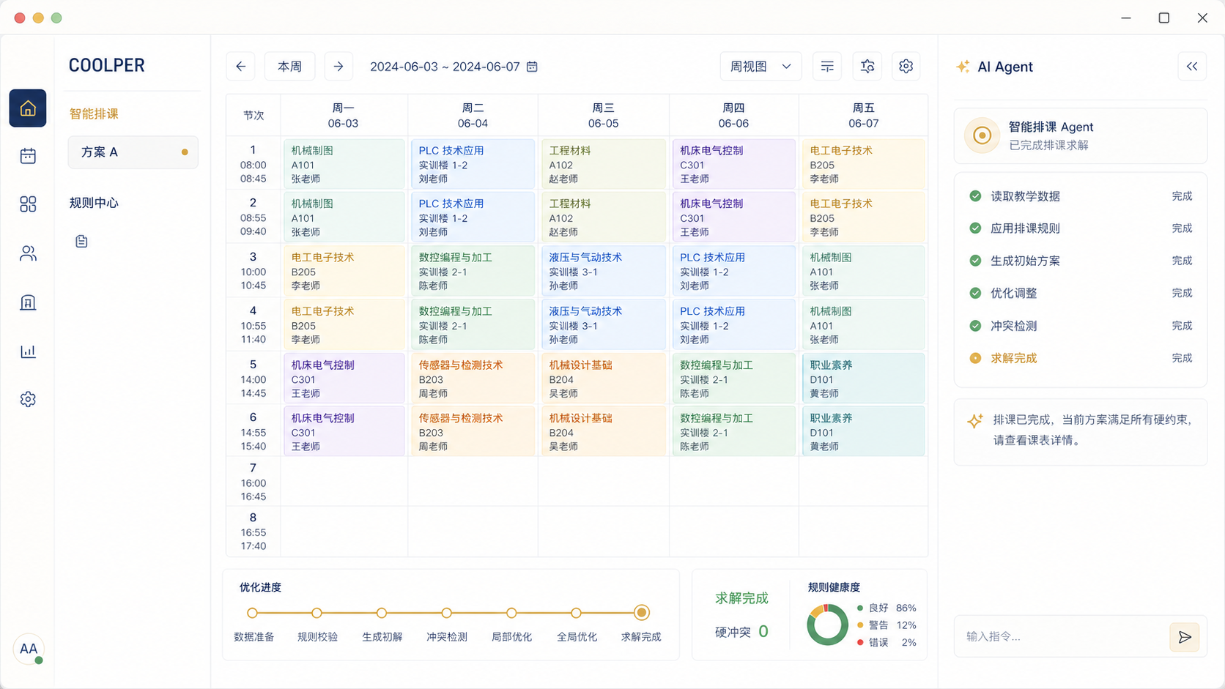The height and width of the screenshot is (689, 1225).
Task: Open Wednesday period 3 液压与气动技术 class
Action: 604,271
